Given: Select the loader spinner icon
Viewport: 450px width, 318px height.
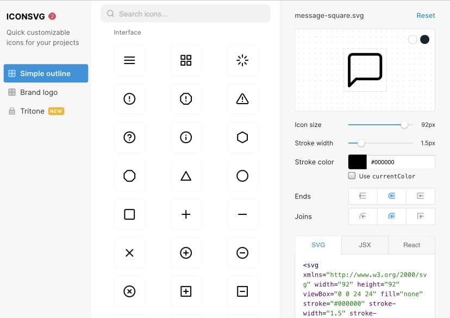Looking at the screenshot, I should click(x=242, y=60).
